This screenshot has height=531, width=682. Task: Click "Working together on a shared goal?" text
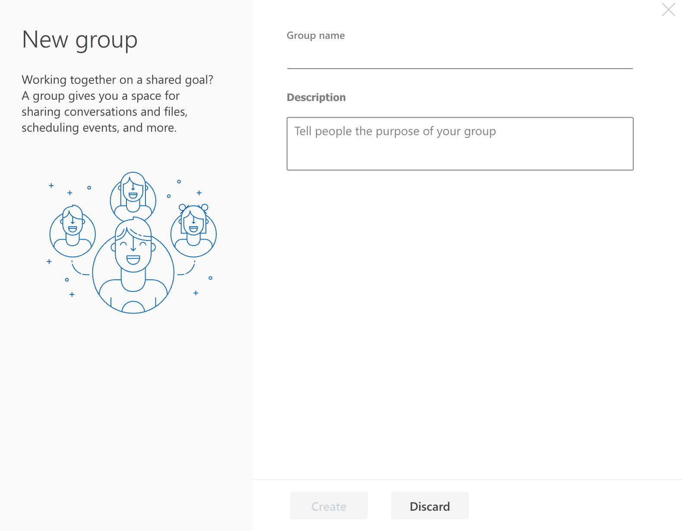[117, 80]
